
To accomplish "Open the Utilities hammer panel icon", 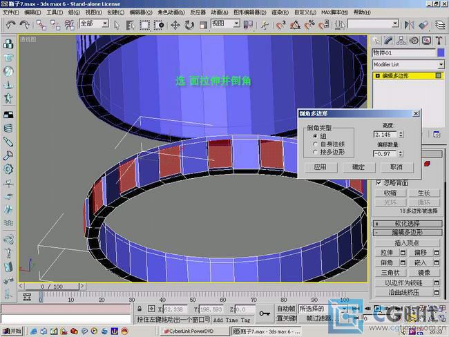I will 439,41.
